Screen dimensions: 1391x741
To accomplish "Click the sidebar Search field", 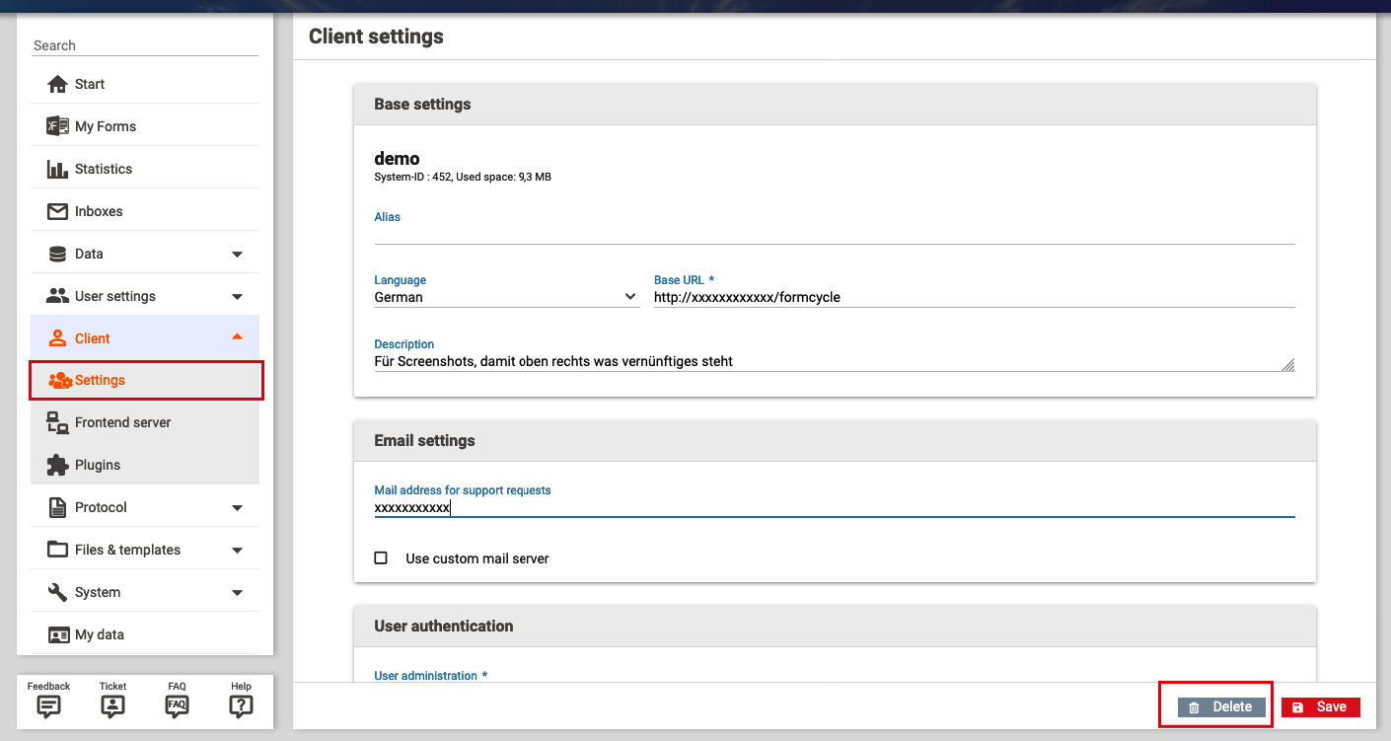I will [x=144, y=45].
